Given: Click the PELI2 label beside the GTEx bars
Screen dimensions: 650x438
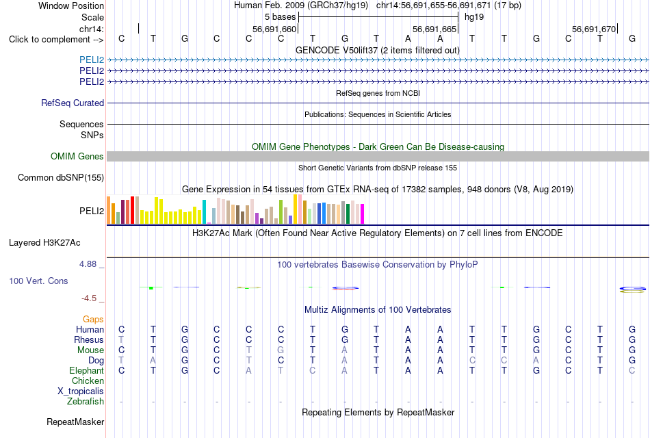Looking at the screenshot, I should point(92,211).
